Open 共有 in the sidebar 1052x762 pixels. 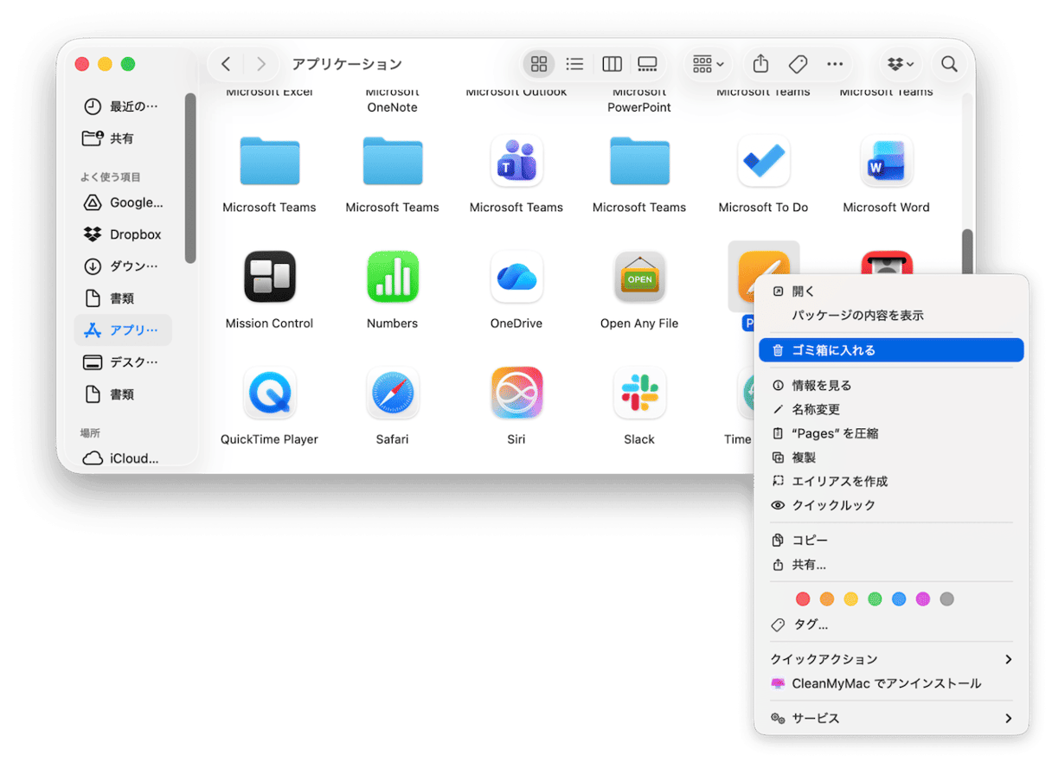123,138
